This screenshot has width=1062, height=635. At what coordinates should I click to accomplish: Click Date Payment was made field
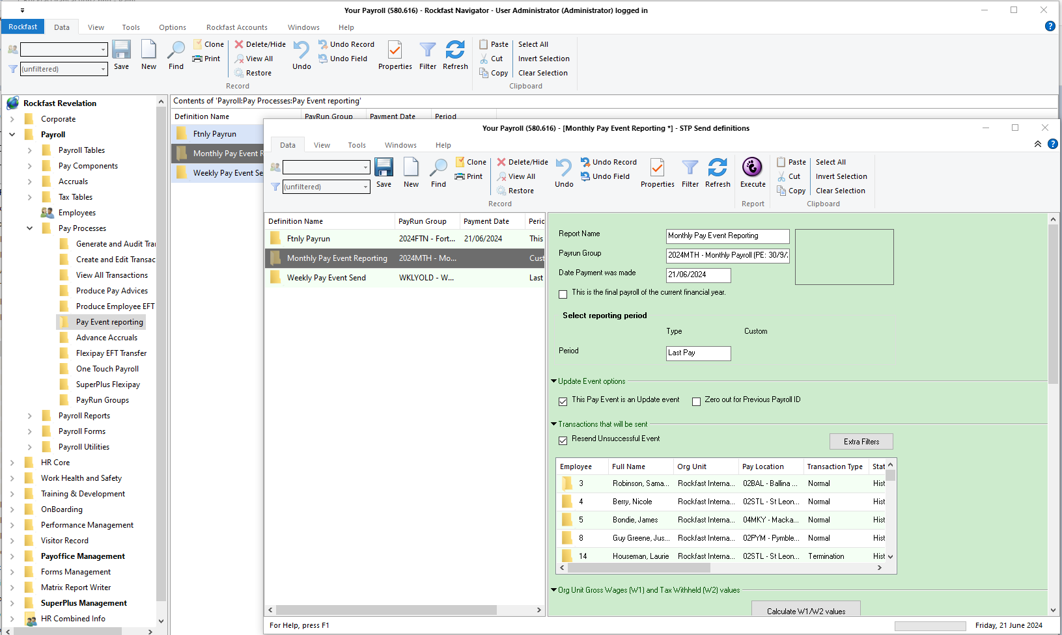(x=698, y=275)
